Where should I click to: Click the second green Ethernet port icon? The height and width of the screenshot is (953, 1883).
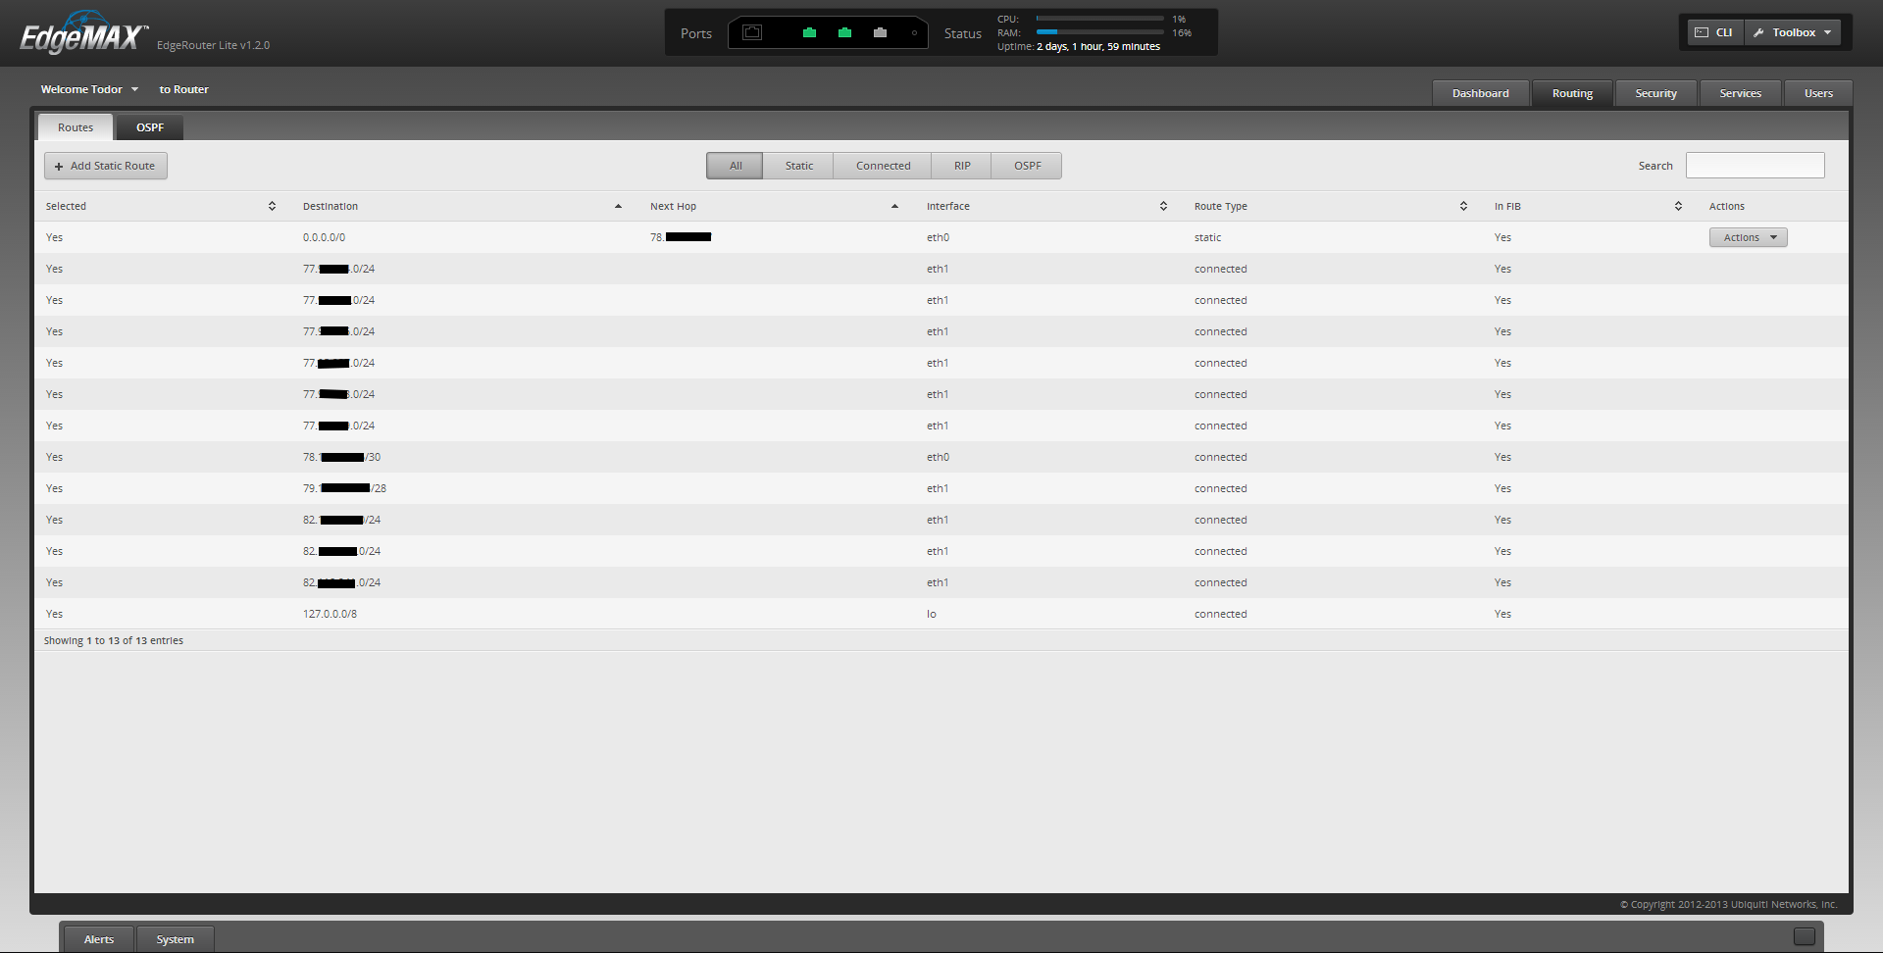844,32
